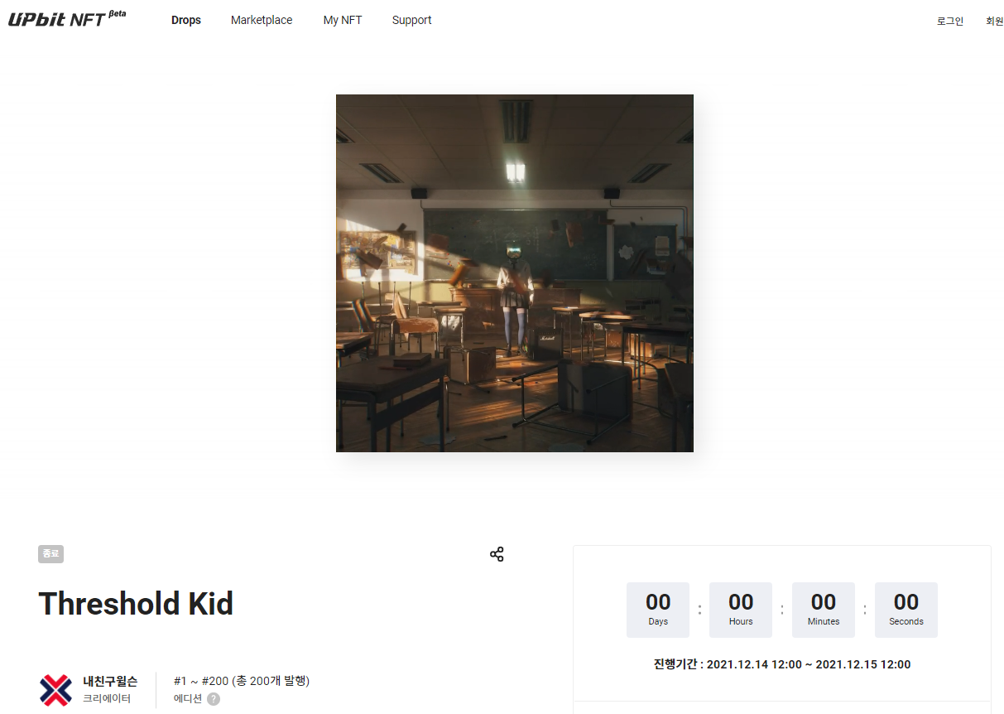Viewport: 1004px width, 714px height.
Task: Click the 진행기간 date range text
Action: 782,664
